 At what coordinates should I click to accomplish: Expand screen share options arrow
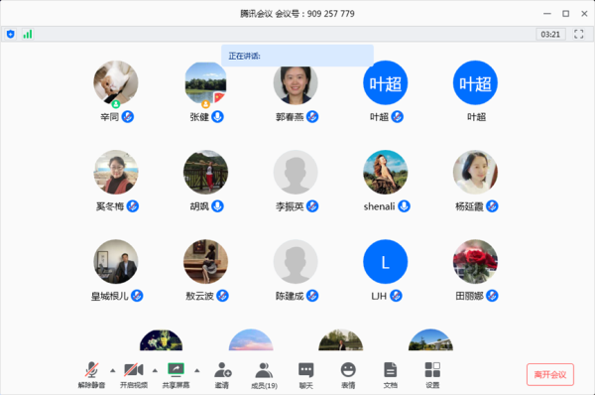pyautogui.click(x=197, y=370)
